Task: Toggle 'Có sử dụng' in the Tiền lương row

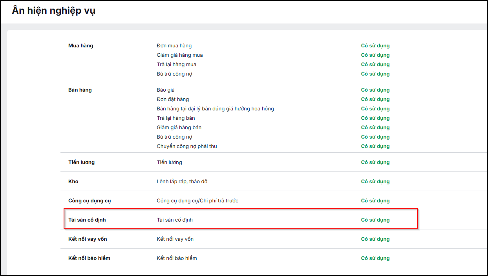Action: coord(375,162)
